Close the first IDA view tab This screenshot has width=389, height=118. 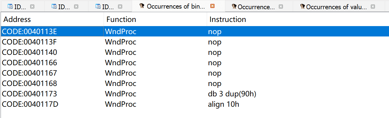pyautogui.click(x=32, y=7)
